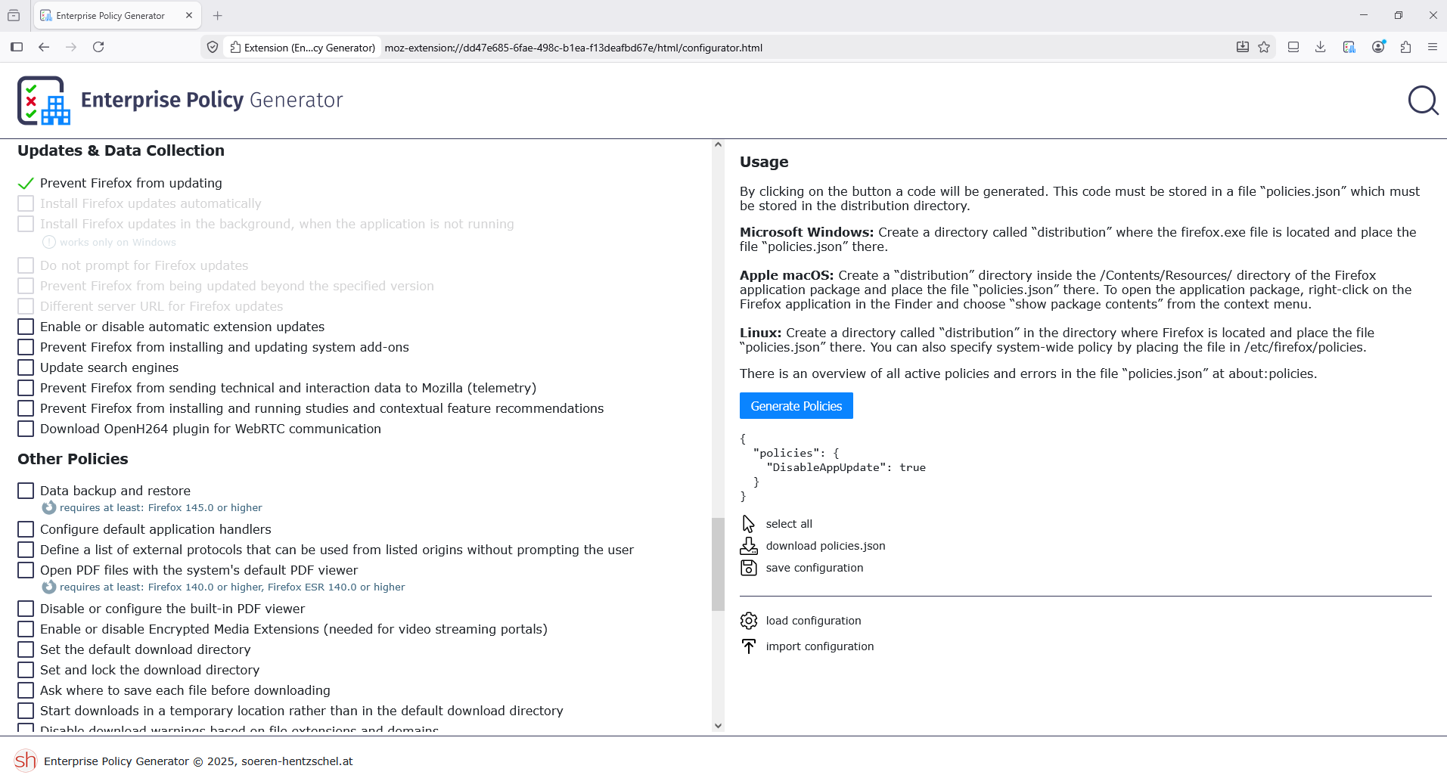Reload the current page
The width and height of the screenshot is (1447, 781).
(x=98, y=47)
